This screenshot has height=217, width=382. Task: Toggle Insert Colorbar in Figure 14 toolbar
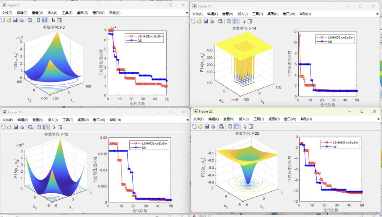point(229,21)
